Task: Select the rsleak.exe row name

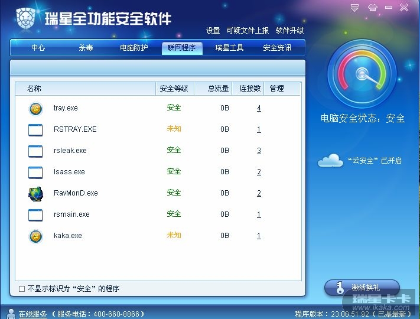Action: click(70, 151)
